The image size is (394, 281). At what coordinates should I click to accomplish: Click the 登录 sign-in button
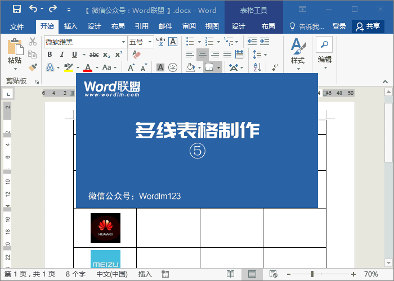pyautogui.click(x=339, y=26)
